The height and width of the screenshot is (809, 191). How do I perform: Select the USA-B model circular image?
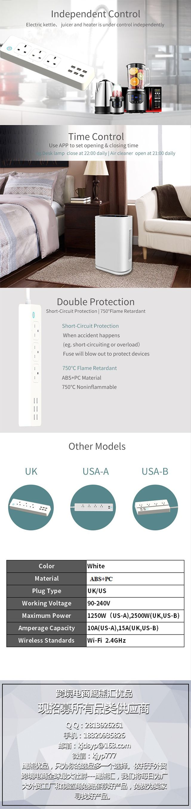155,507
